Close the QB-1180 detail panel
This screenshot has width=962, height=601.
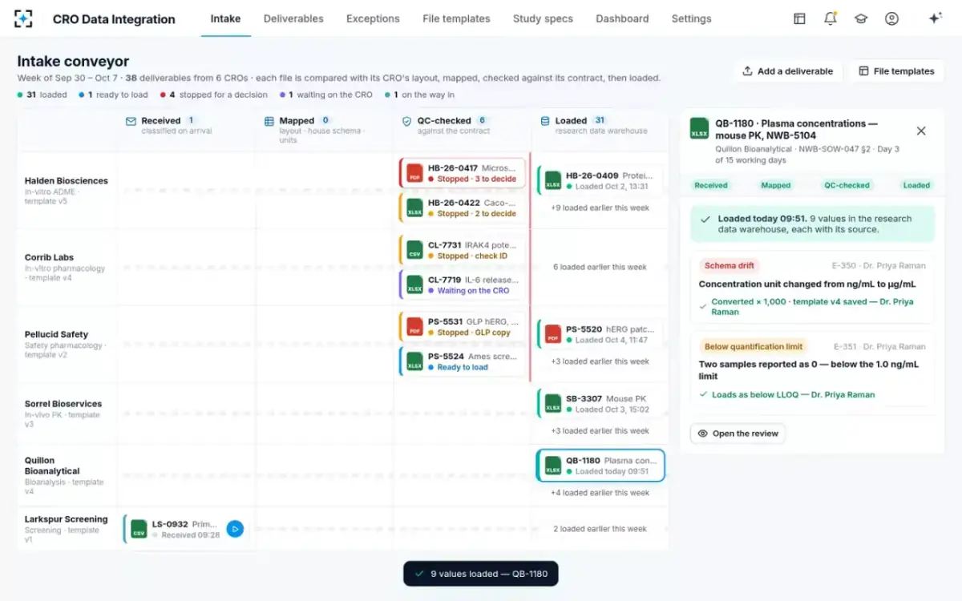(921, 131)
